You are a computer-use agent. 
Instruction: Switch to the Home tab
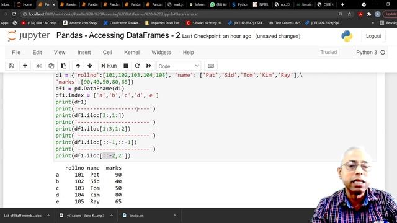[25, 4]
